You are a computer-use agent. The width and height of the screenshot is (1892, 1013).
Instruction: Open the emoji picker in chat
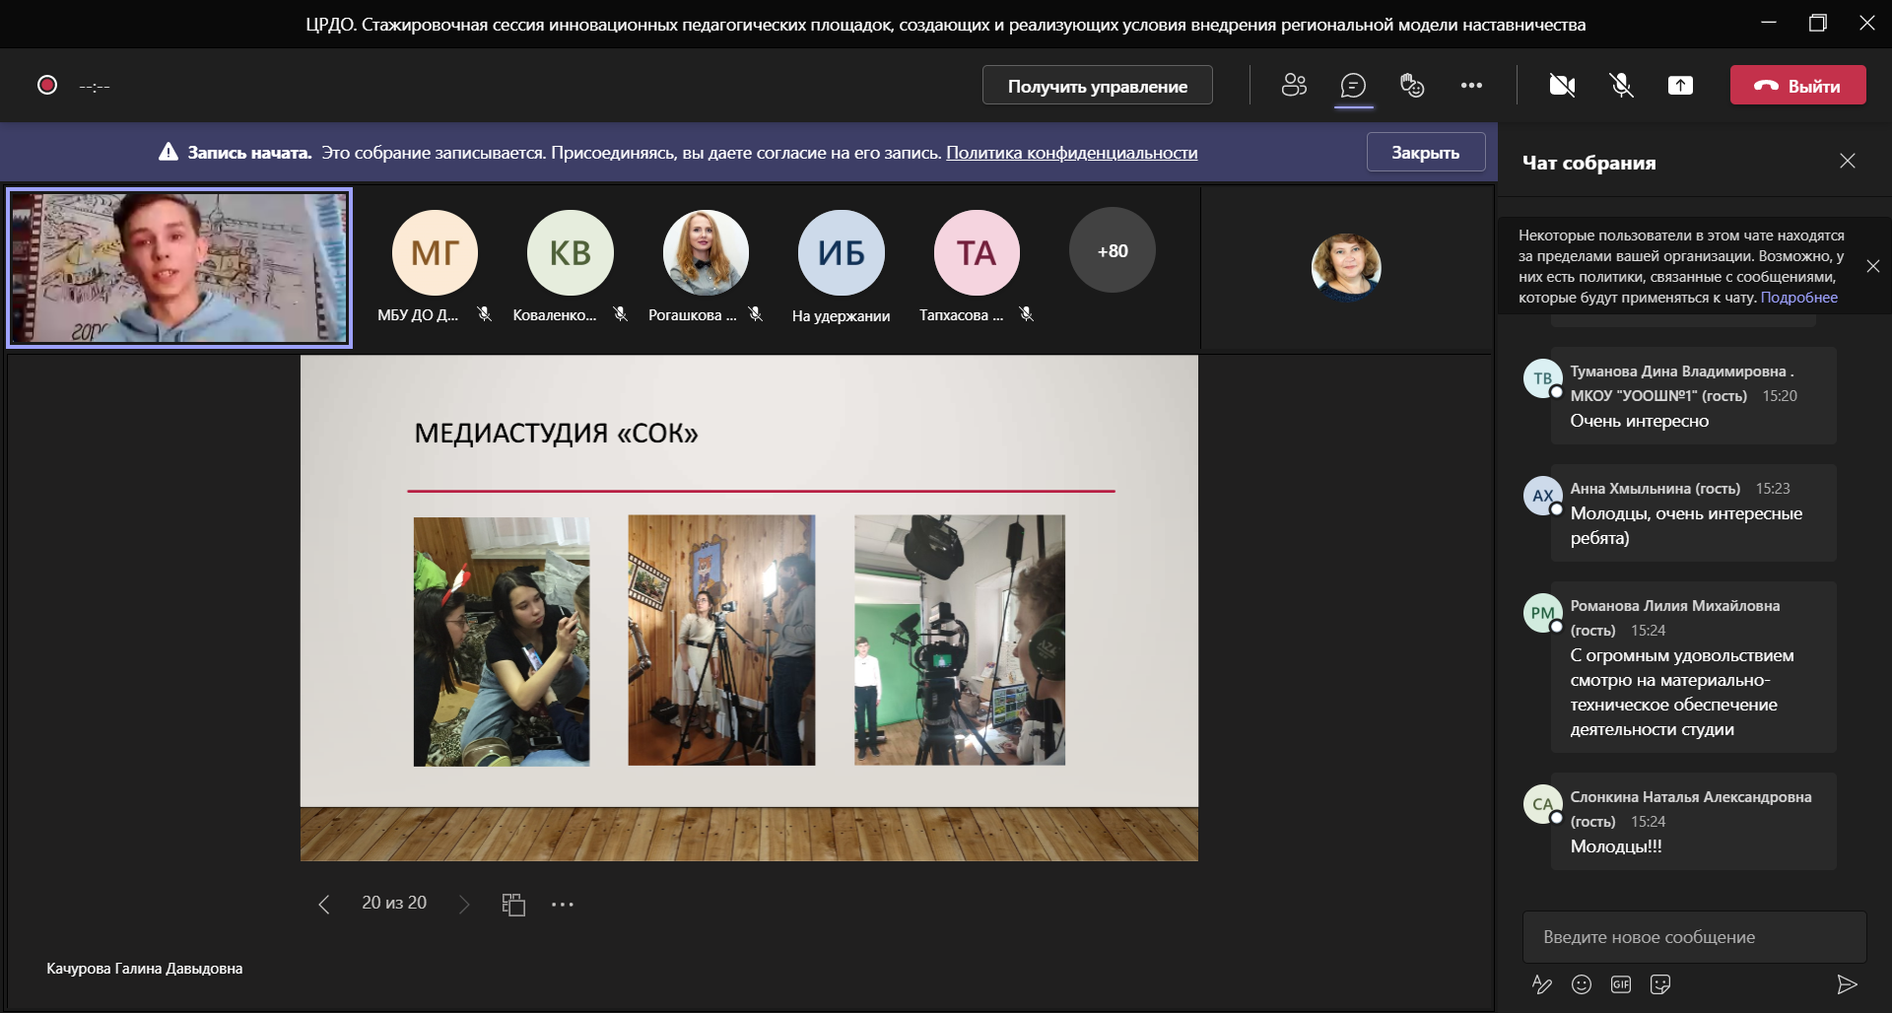coord(1582,984)
